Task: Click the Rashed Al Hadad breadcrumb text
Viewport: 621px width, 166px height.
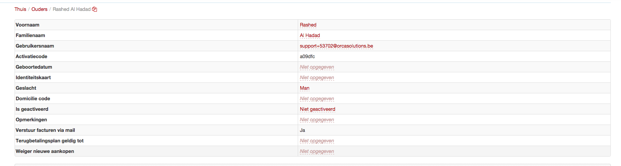Action: (71, 9)
